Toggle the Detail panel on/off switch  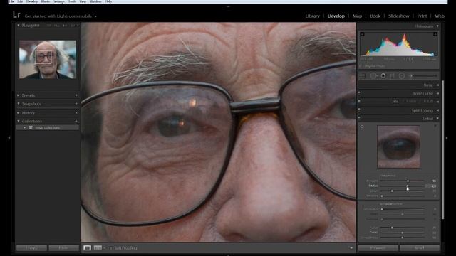coord(359,118)
